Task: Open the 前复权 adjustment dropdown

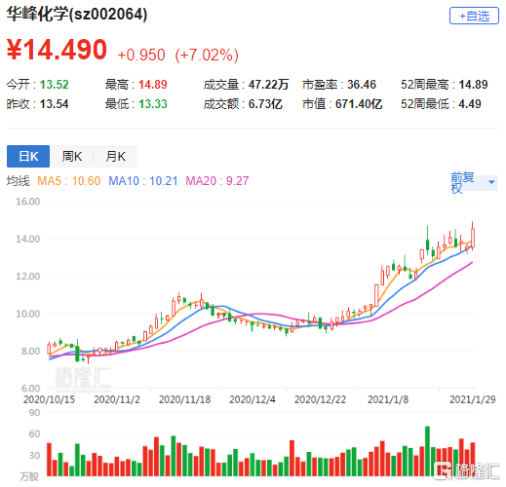Action: point(474,182)
